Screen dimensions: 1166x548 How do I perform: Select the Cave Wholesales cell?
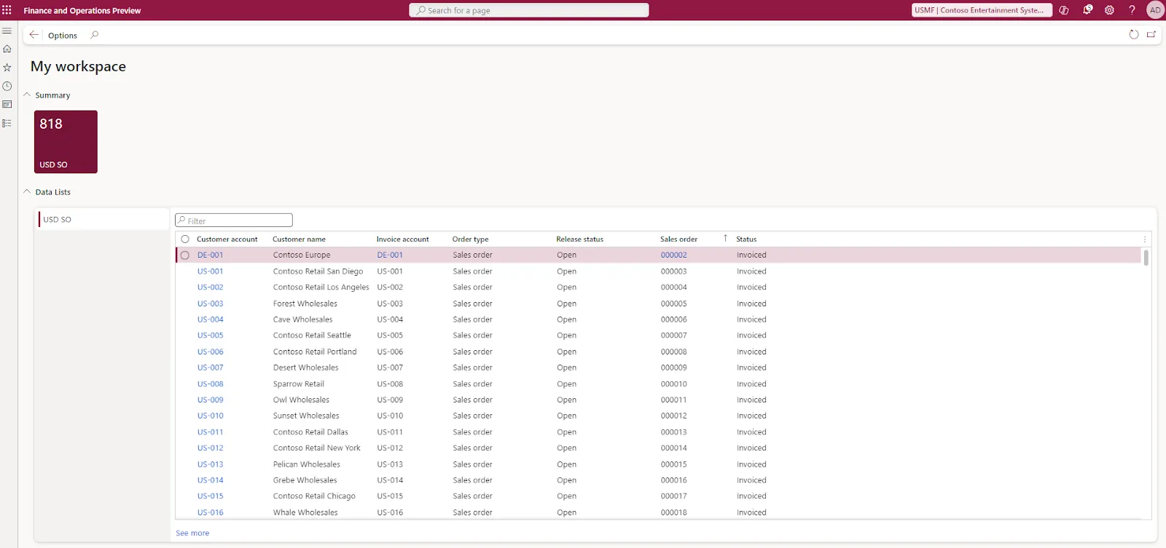[303, 319]
